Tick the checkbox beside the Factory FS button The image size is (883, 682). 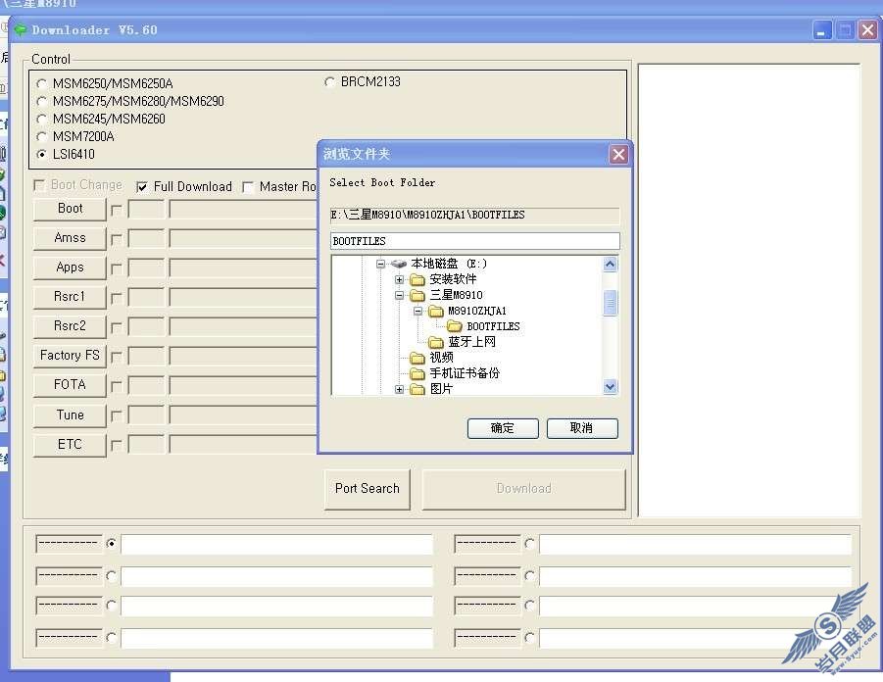[116, 357]
